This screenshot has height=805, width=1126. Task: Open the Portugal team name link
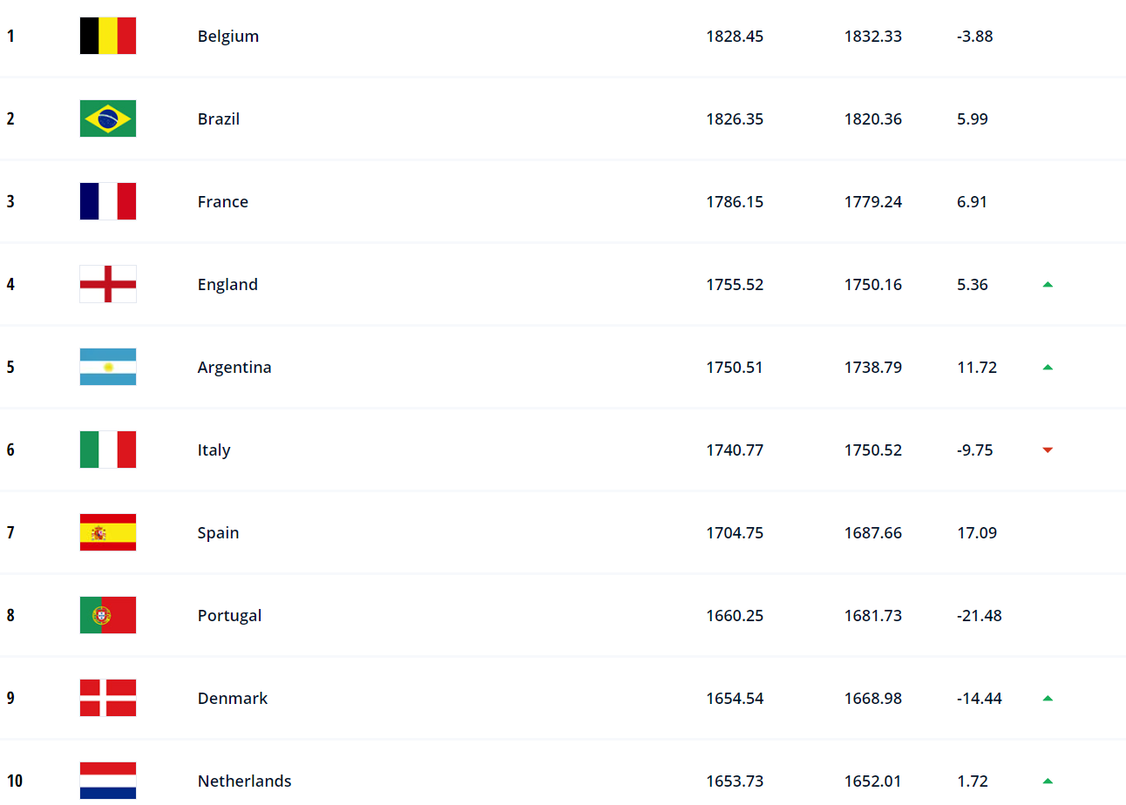pos(230,615)
